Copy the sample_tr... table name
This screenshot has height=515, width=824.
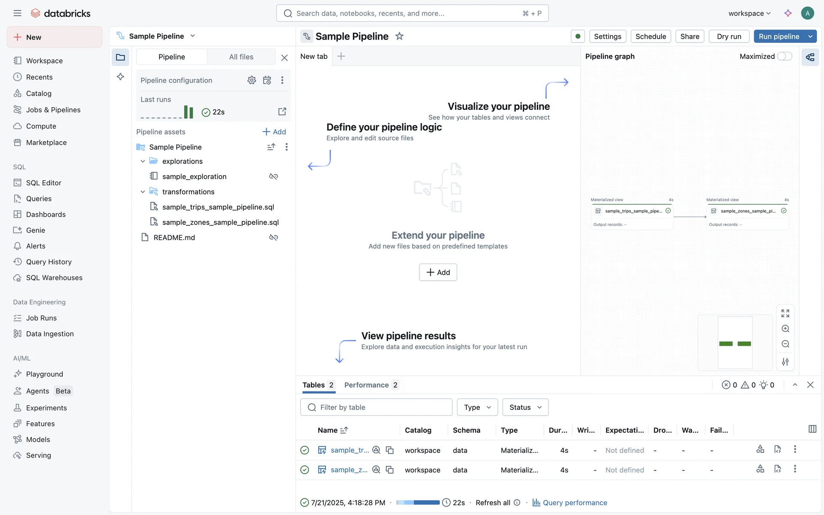click(390, 450)
